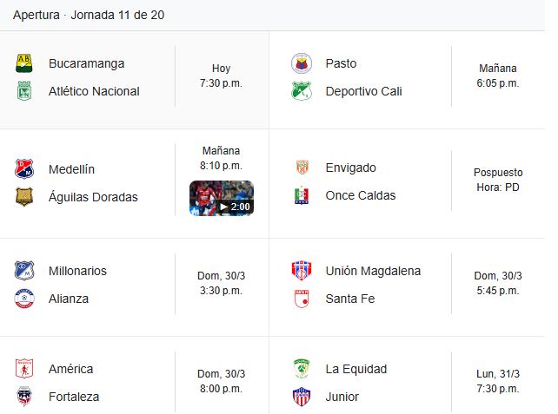This screenshot has height=414, width=558.
Task: Select the Once Caldas flag crest
Action: point(302,195)
